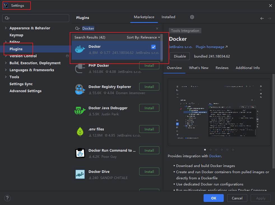Close the Settings dialog
Screen dimensions: 275x205
click(x=270, y=6)
